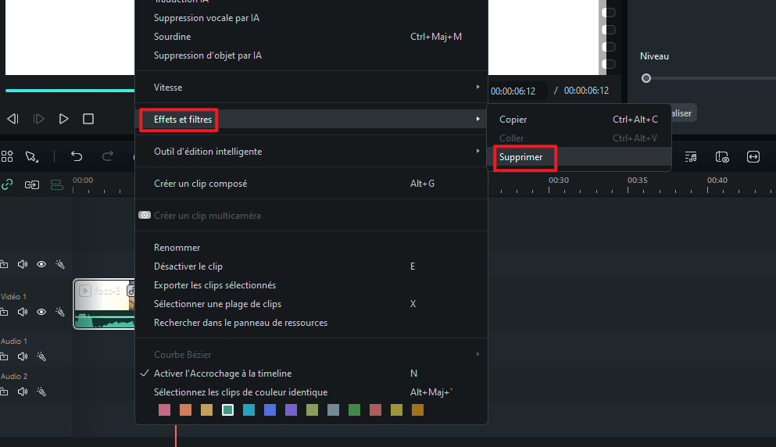Stop playback with the square stop icon
Viewport: 776px width, 447px height.
pos(88,119)
